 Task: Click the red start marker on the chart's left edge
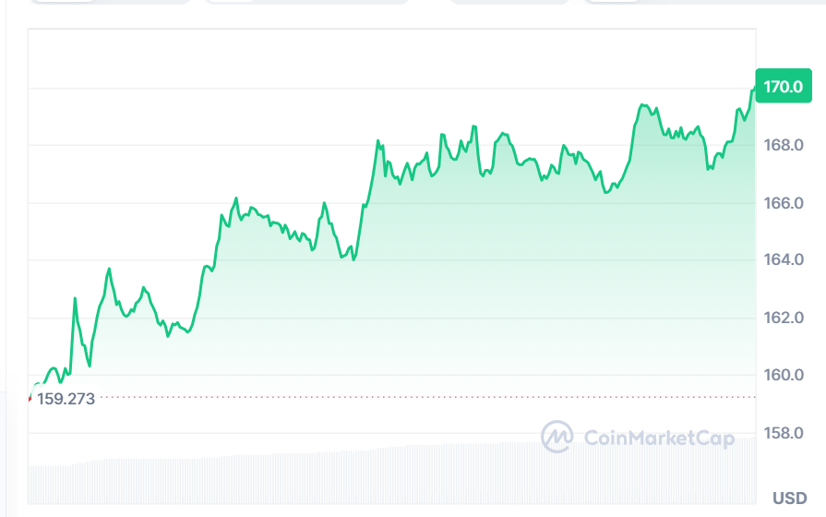click(x=30, y=397)
